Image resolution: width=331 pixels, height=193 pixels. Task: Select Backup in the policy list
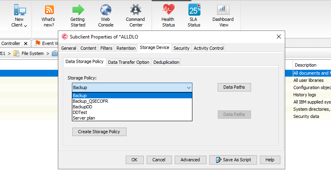point(132,95)
